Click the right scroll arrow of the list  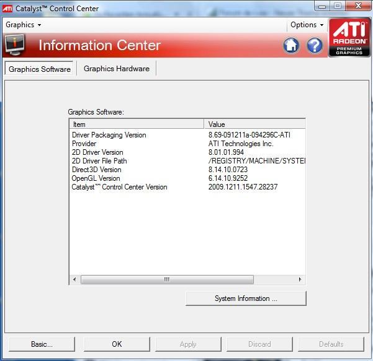tap(300, 279)
